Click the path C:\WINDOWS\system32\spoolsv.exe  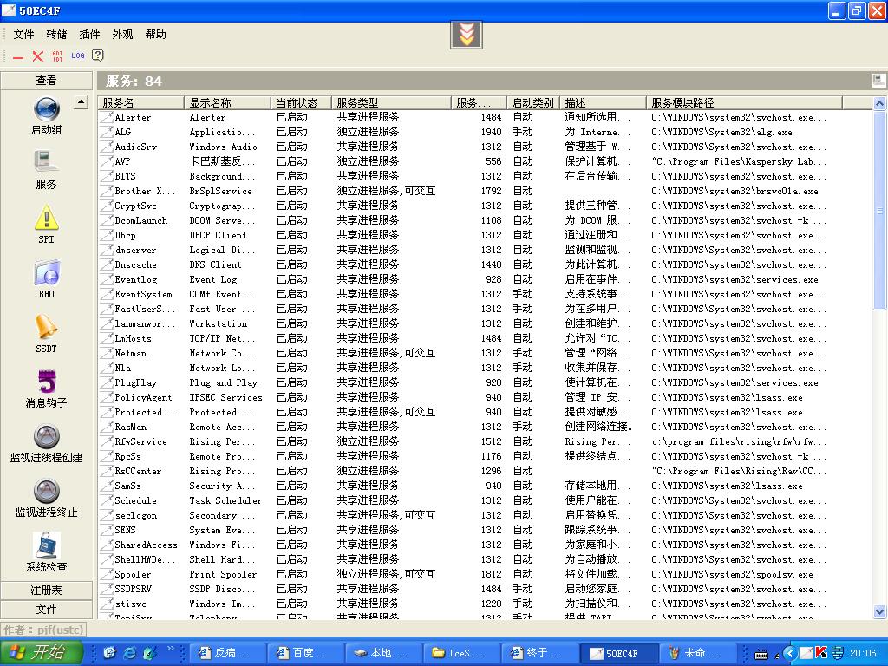click(x=732, y=574)
